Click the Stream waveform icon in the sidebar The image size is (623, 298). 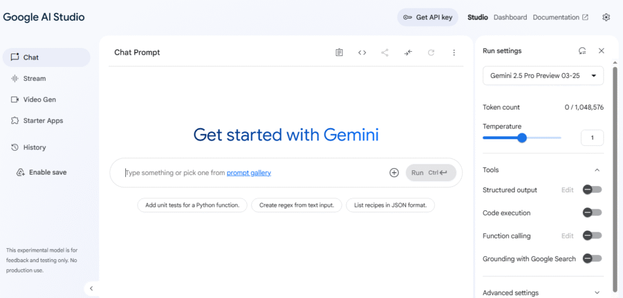pos(15,78)
